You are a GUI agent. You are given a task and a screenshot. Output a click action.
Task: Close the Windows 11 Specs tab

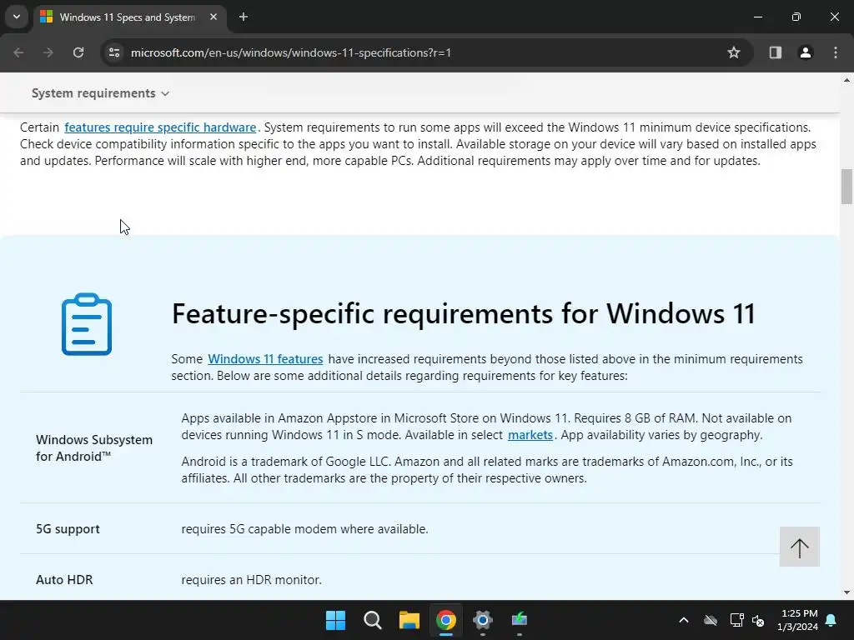(213, 17)
